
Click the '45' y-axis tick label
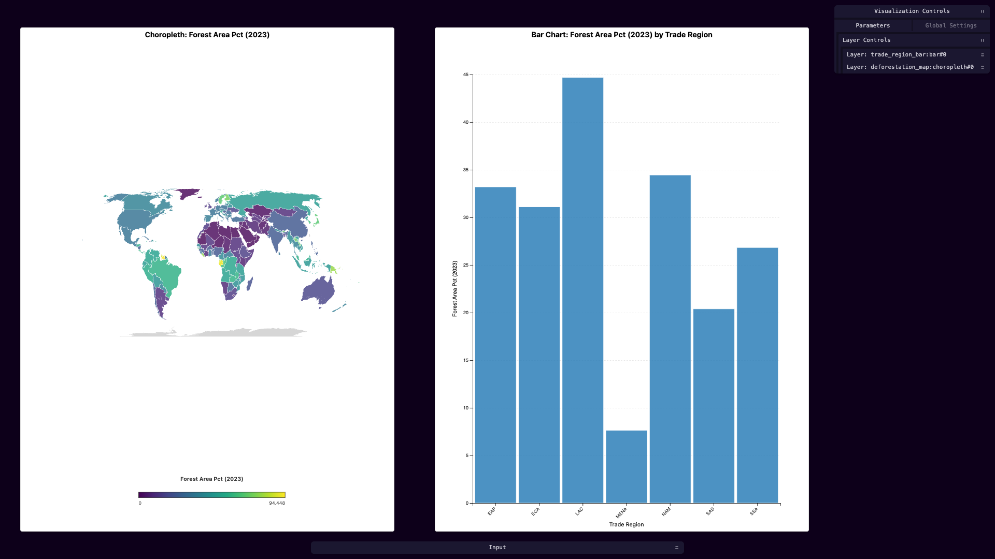466,75
